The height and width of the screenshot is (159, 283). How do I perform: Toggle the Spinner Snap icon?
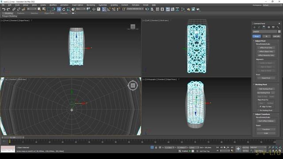coord(118,9)
